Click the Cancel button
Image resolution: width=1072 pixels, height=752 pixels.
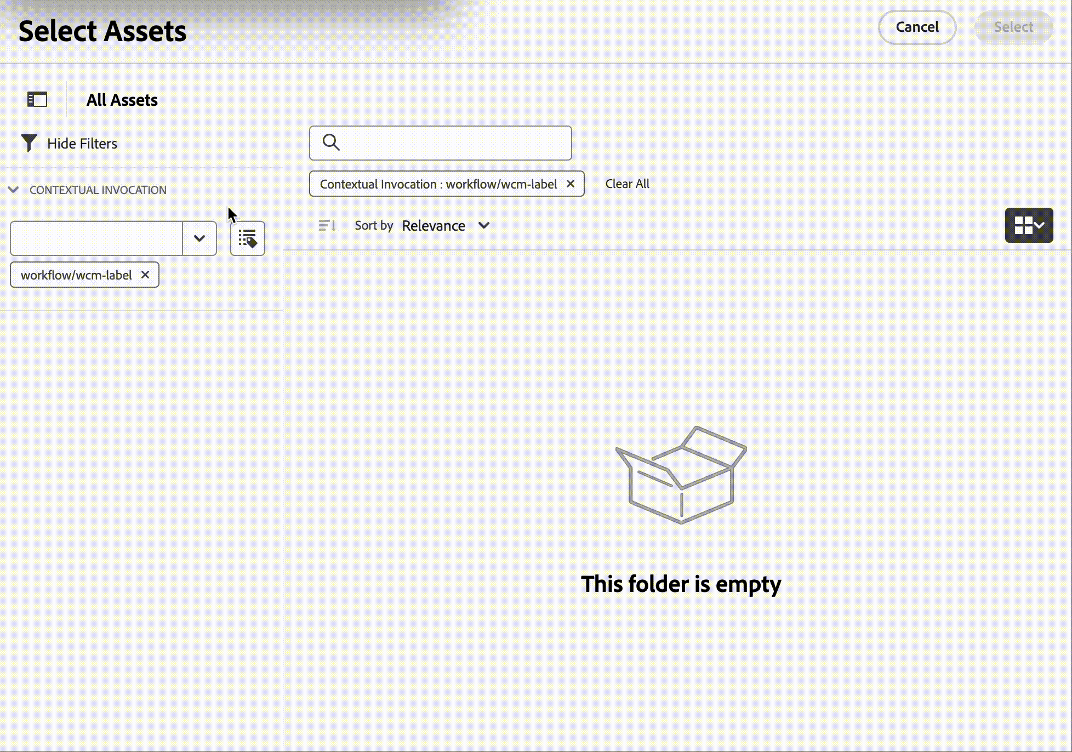(x=916, y=27)
